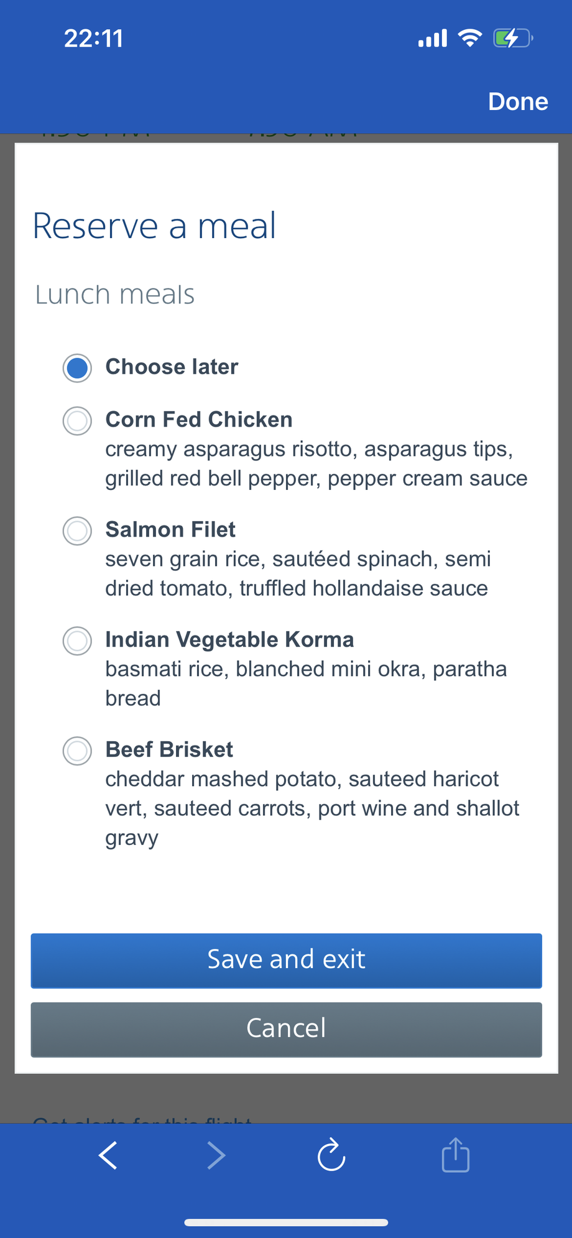
Task: Tap the cellular signal bars
Action: pyautogui.click(x=433, y=39)
